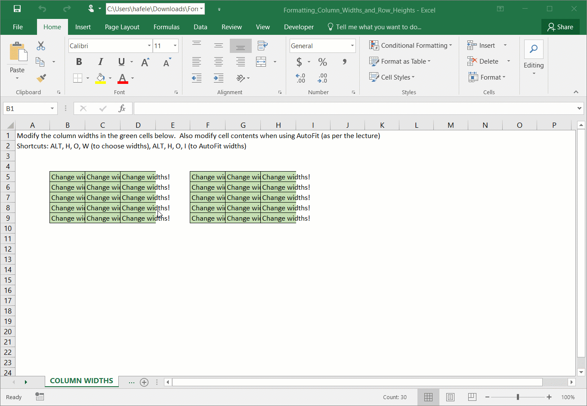Copy the selected cells
Screen dimensions: 587x406
[40, 62]
